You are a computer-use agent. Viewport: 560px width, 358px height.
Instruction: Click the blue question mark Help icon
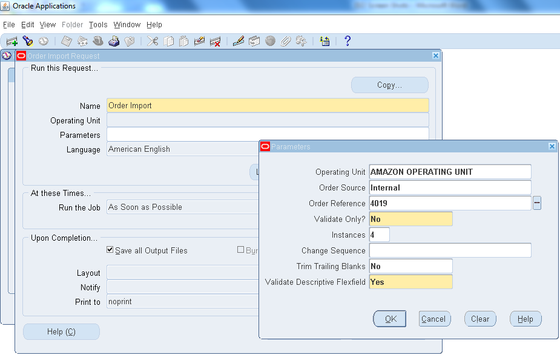(x=347, y=41)
